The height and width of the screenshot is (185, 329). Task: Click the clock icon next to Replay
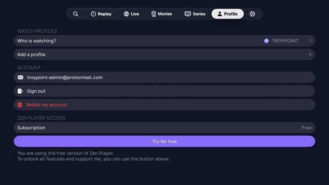(93, 14)
